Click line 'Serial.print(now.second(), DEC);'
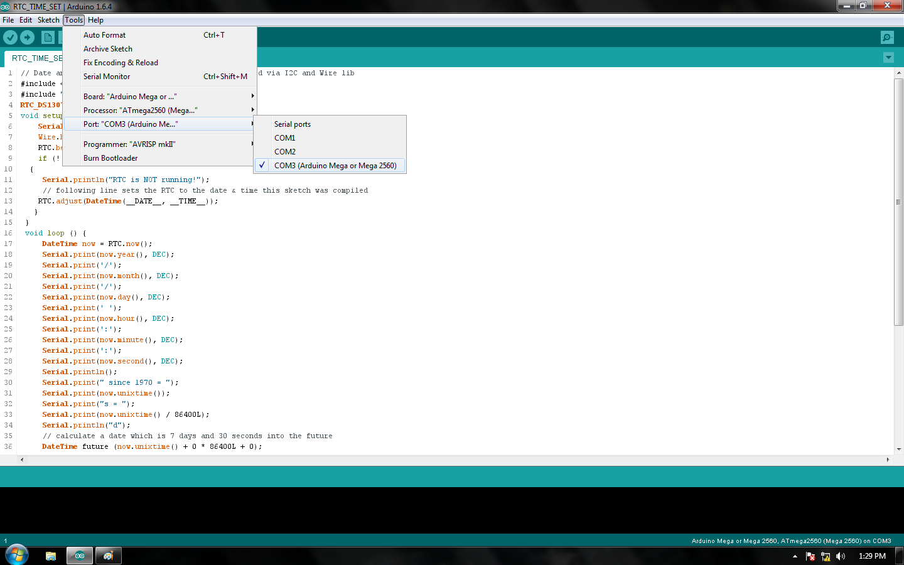 (x=112, y=361)
